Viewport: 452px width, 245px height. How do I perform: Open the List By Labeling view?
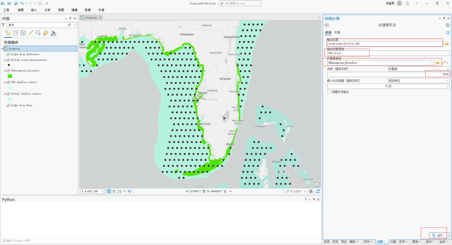[x=46, y=33]
